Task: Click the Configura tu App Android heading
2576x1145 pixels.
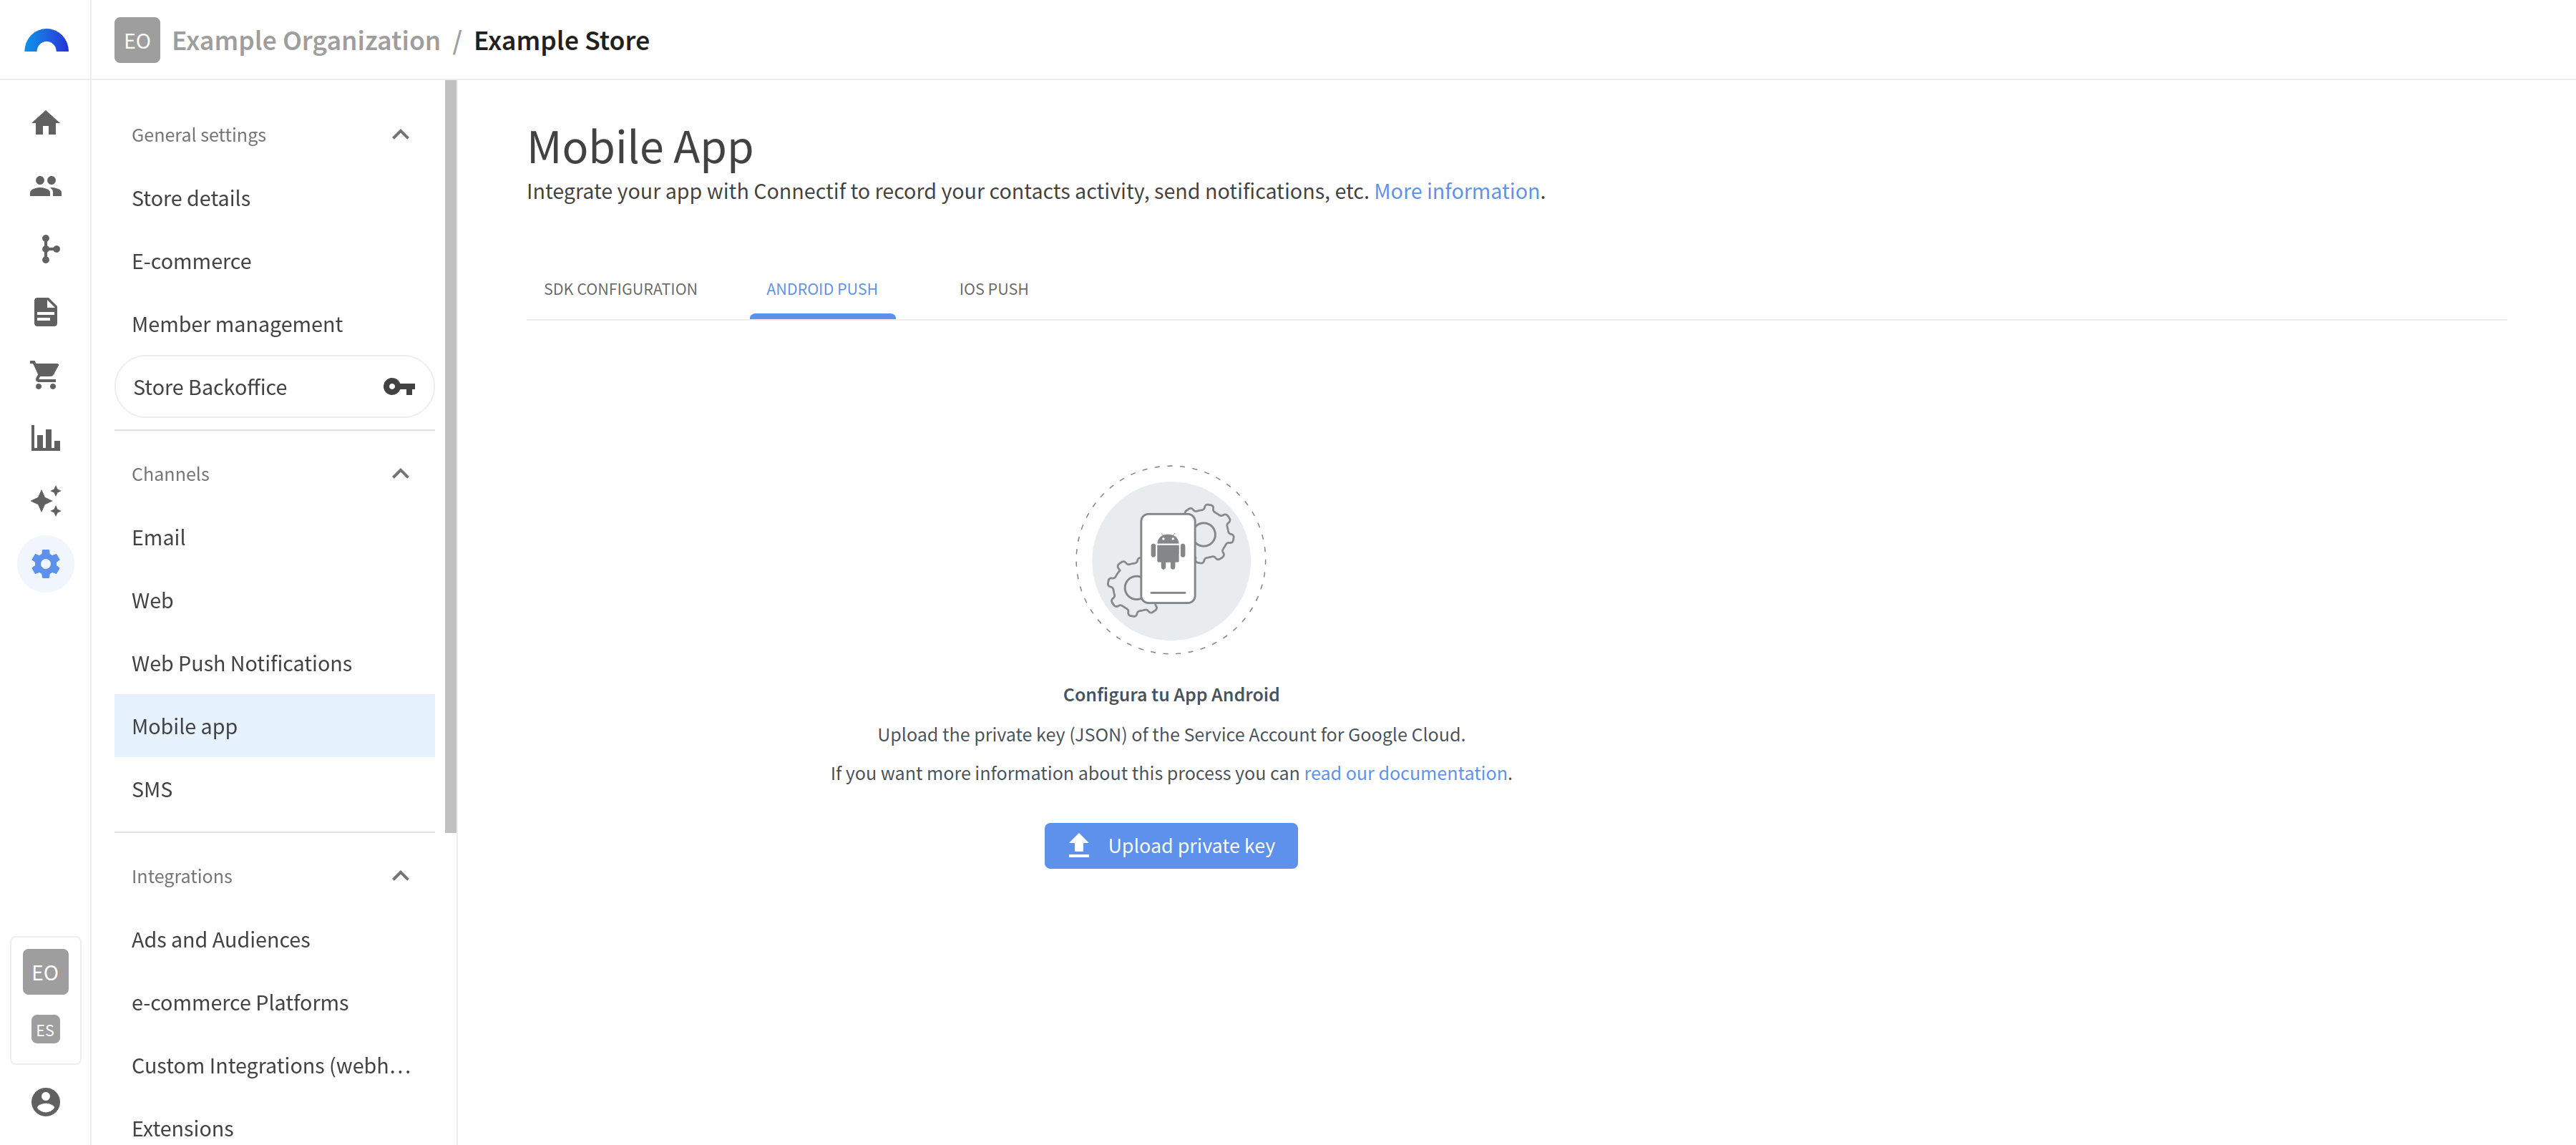Action: (x=1171, y=694)
